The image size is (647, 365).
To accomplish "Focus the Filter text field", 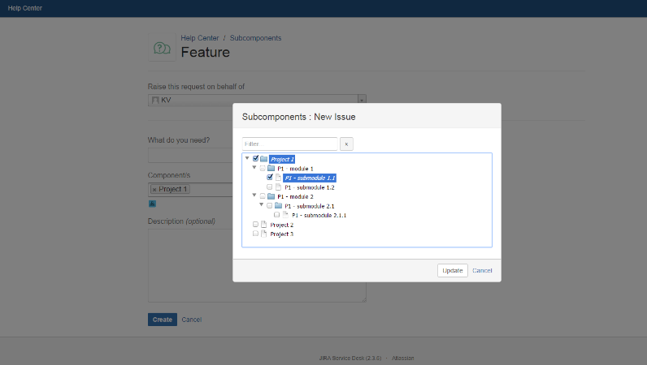I will point(289,144).
